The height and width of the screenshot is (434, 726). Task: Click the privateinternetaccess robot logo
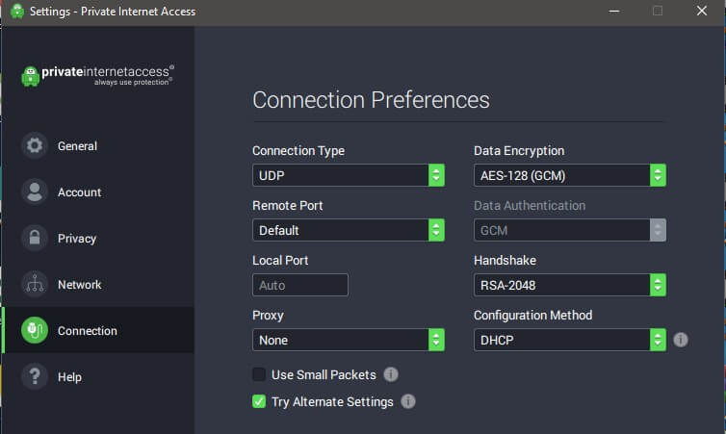[31, 76]
